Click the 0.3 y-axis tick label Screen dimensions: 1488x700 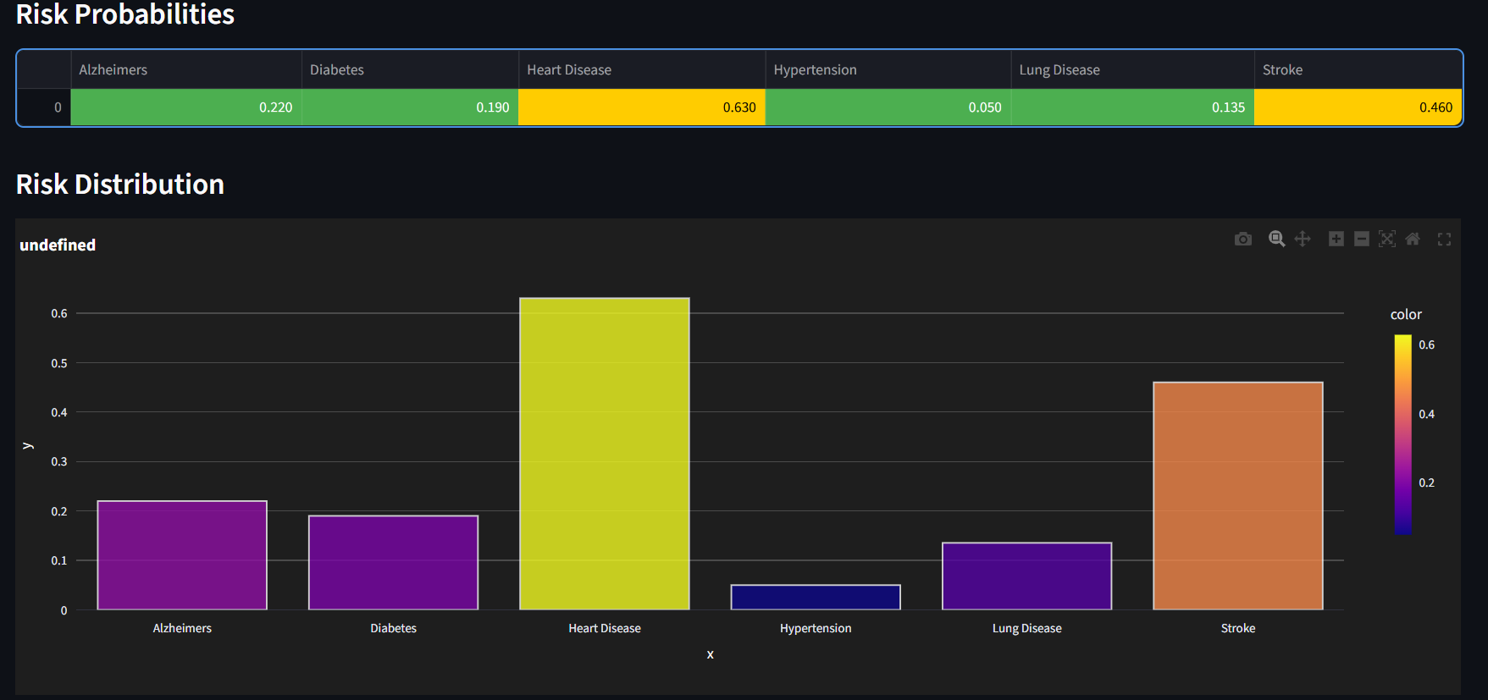click(59, 461)
